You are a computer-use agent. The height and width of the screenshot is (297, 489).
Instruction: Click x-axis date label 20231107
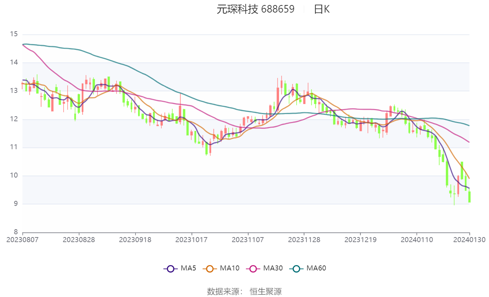(248, 239)
